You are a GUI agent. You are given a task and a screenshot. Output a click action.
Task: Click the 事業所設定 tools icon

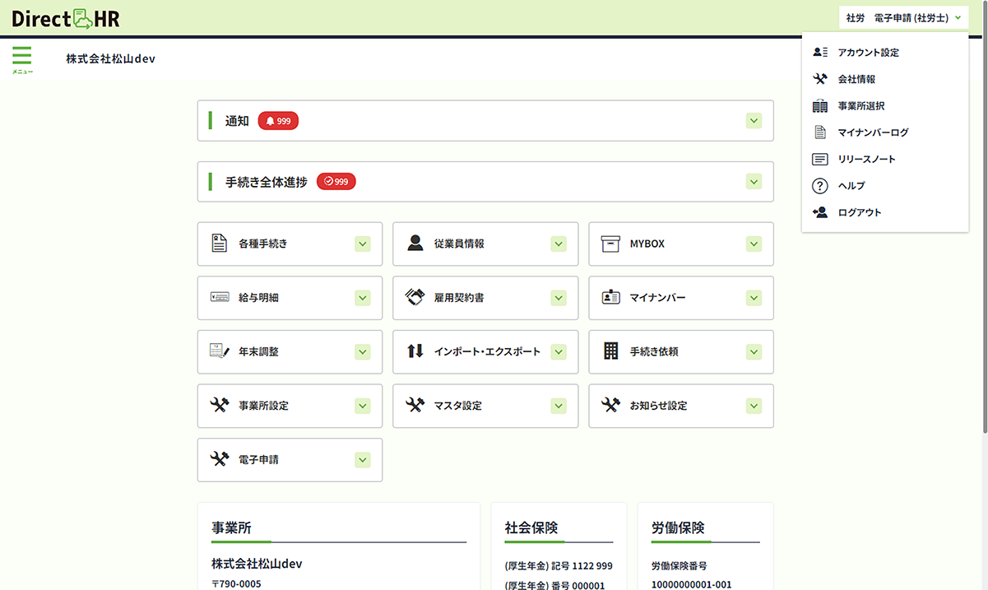(x=220, y=405)
